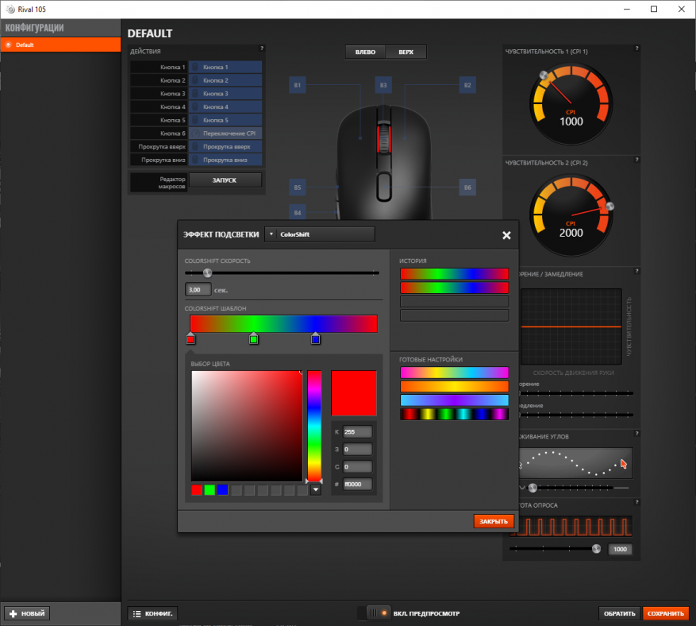The image size is (696, 626).
Task: Pick the green saved color swatch
Action: click(210, 490)
